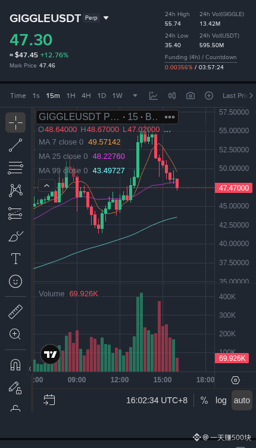
Task: Open the indicators chart icon
Action: click(154, 96)
